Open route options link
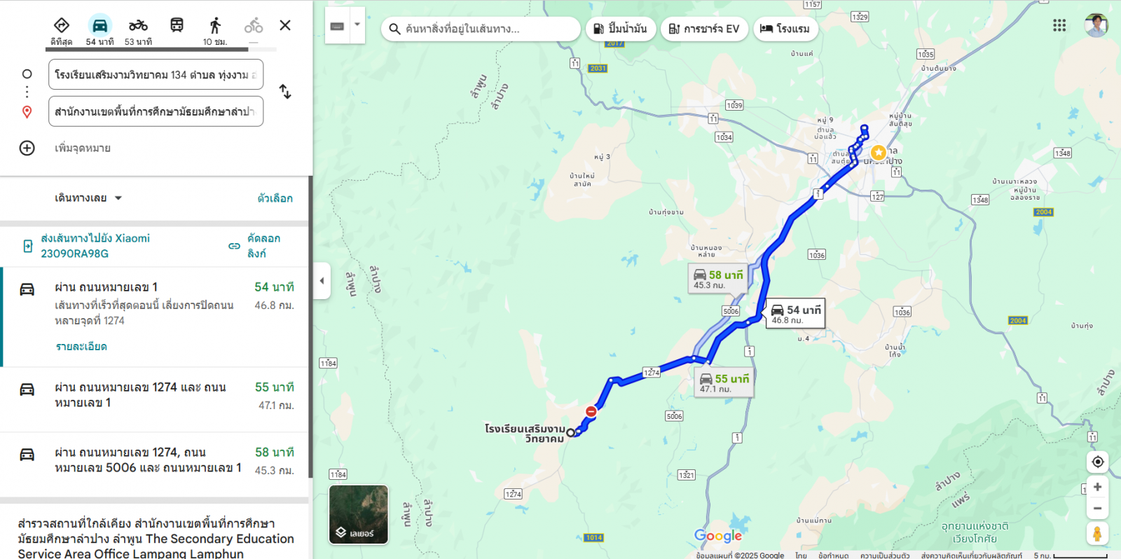Screen dimensions: 1121x559 point(275,198)
